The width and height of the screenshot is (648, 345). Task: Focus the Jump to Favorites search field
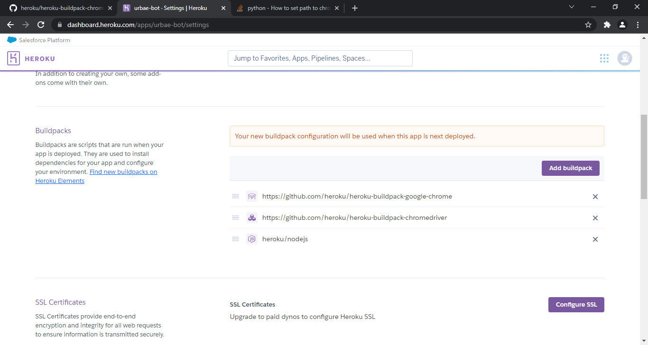click(320, 58)
